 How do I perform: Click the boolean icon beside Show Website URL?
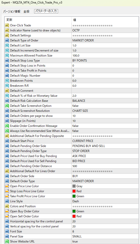[x=7, y=241]
